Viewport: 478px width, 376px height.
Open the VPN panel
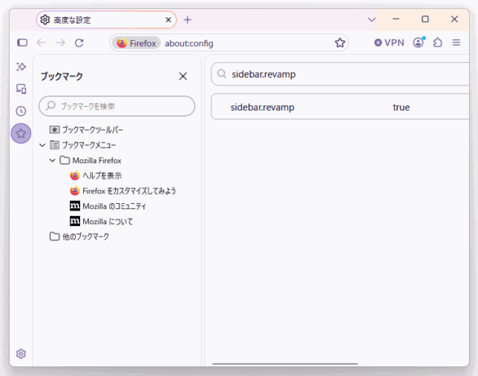pos(389,43)
